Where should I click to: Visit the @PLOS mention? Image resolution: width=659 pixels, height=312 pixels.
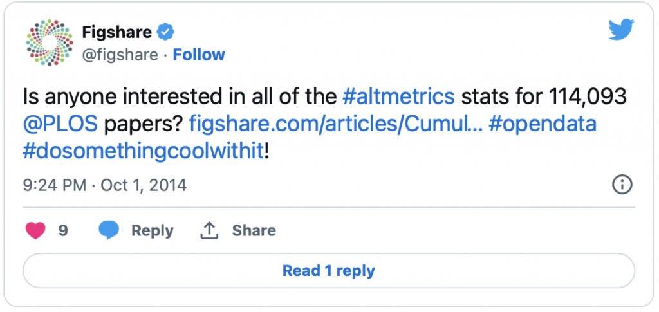click(x=60, y=124)
